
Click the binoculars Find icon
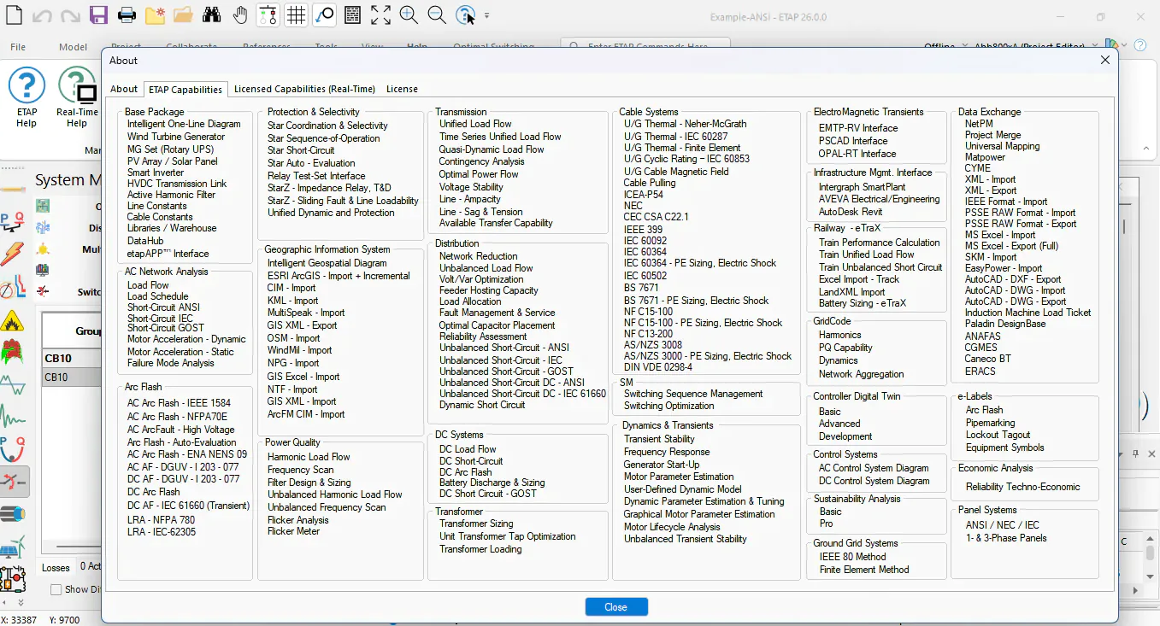pyautogui.click(x=211, y=15)
